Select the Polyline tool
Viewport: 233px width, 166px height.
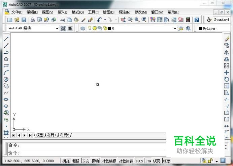point(6,52)
